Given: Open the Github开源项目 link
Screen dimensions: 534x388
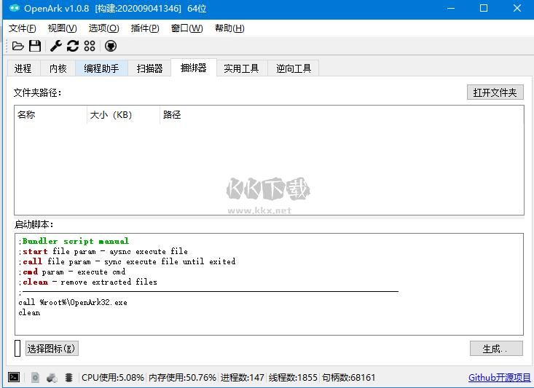Looking at the screenshot, I should click(x=499, y=378).
